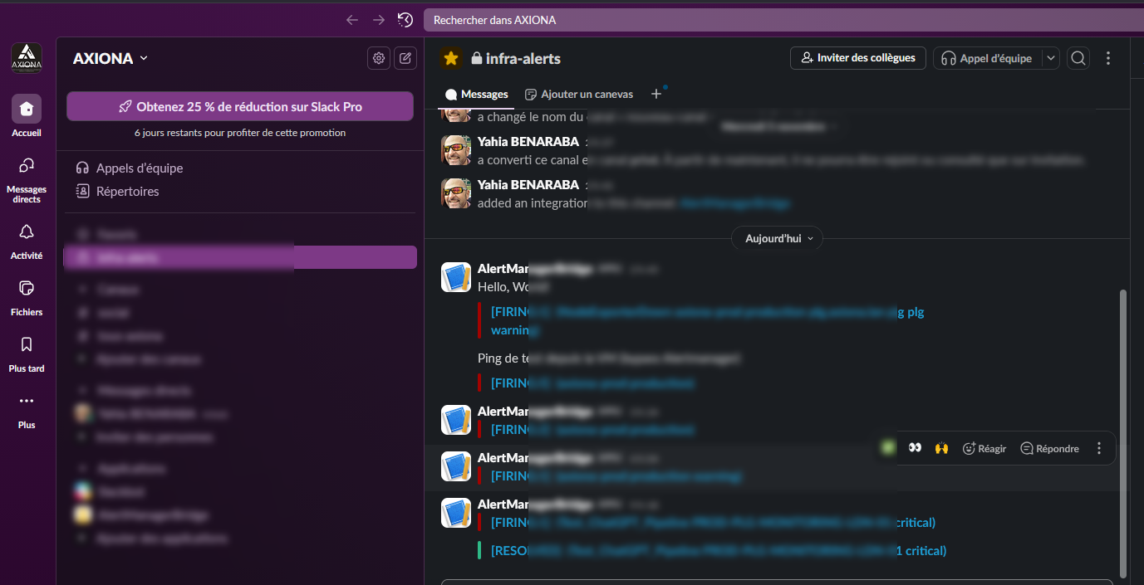This screenshot has width=1144, height=585.
Task: React with the raised hands emoji
Action: click(941, 447)
